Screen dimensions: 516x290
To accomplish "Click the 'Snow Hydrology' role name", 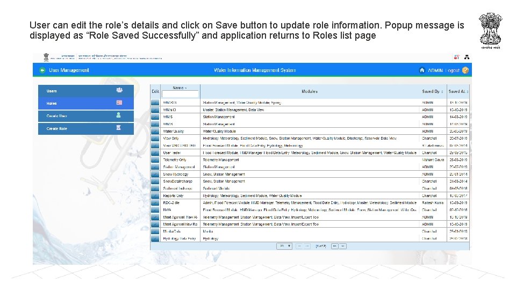I will 176,174.
